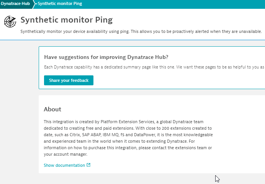Click the large Synthetic monitor Ping page title
265x184 pixels.
66,20
